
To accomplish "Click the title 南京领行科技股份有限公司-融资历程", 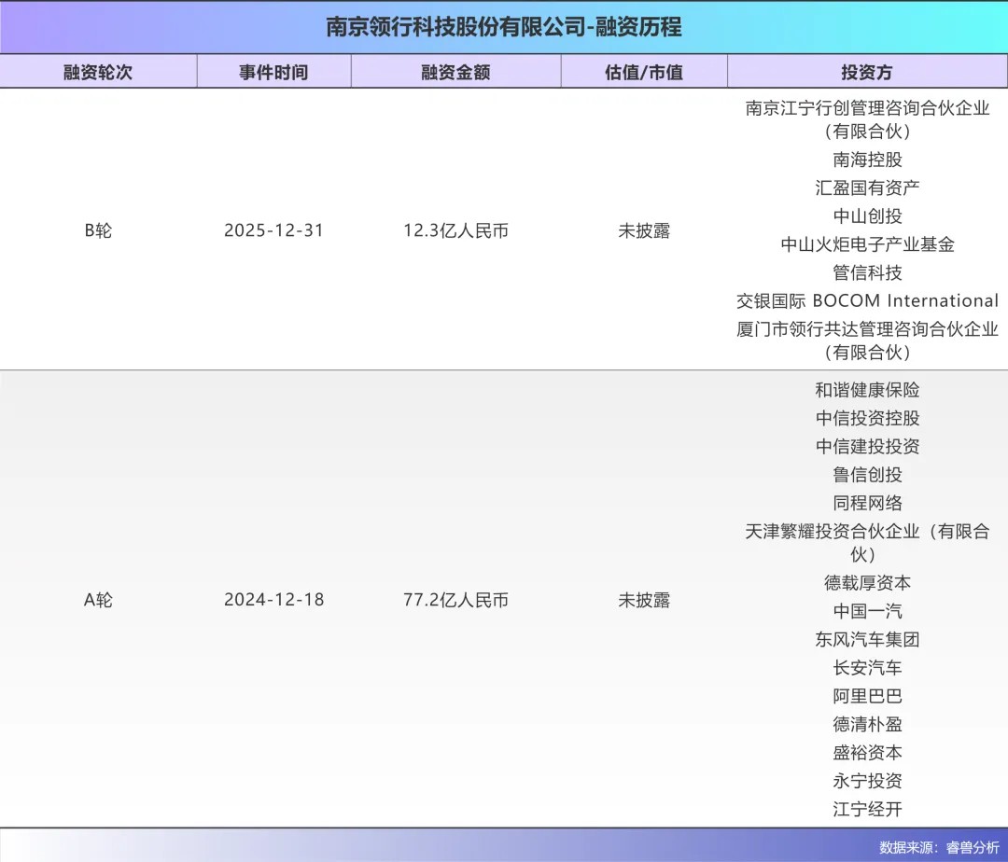I will click(x=504, y=27).
